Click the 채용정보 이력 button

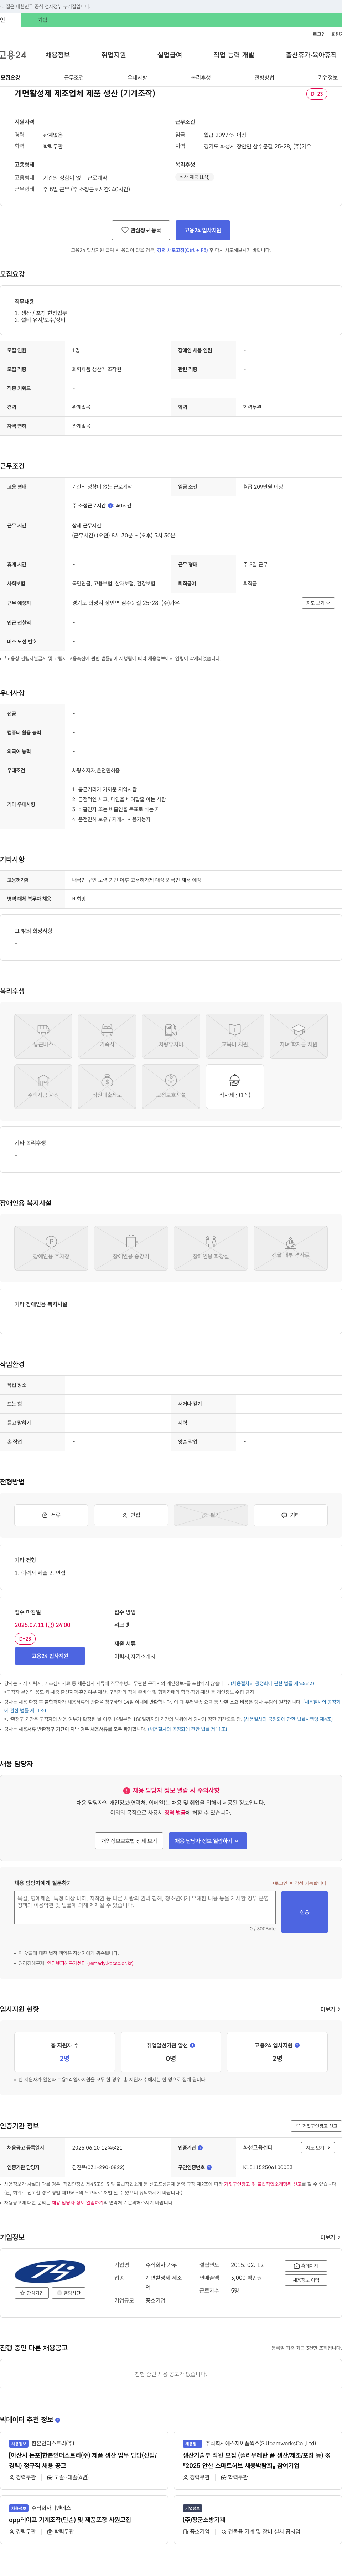306,2280
